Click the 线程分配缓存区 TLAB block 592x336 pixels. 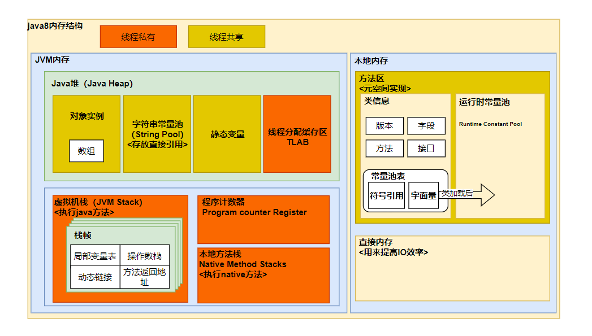(297, 134)
